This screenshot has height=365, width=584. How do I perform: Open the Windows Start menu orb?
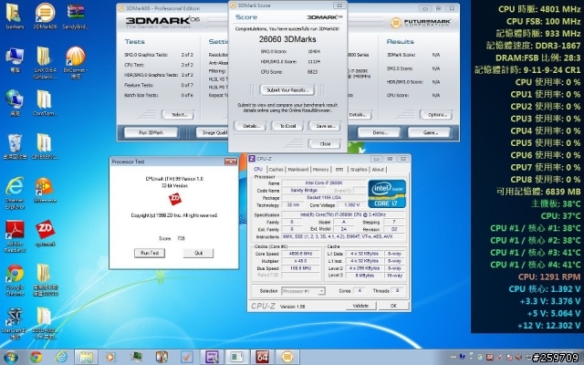click(10, 357)
